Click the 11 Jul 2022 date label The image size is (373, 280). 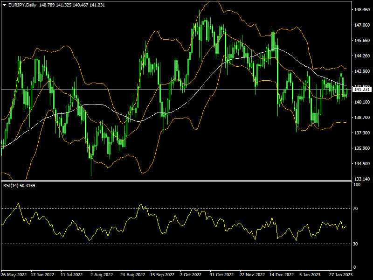pos(72,275)
